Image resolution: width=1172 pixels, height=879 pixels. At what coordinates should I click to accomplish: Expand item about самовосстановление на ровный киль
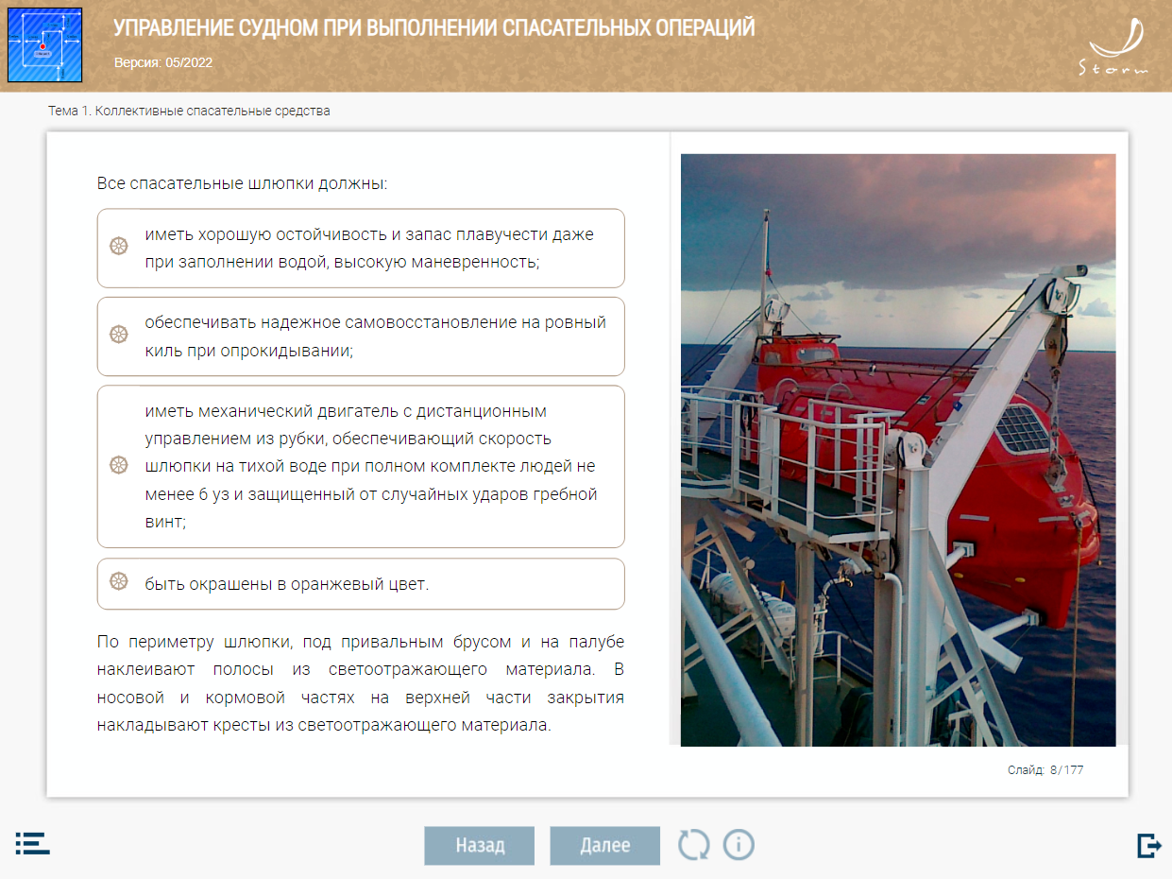pyautogui.click(x=361, y=336)
